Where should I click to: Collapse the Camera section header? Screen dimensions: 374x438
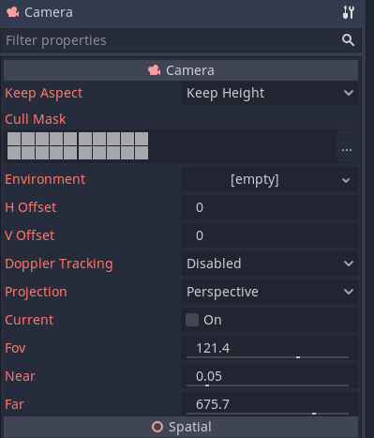181,70
